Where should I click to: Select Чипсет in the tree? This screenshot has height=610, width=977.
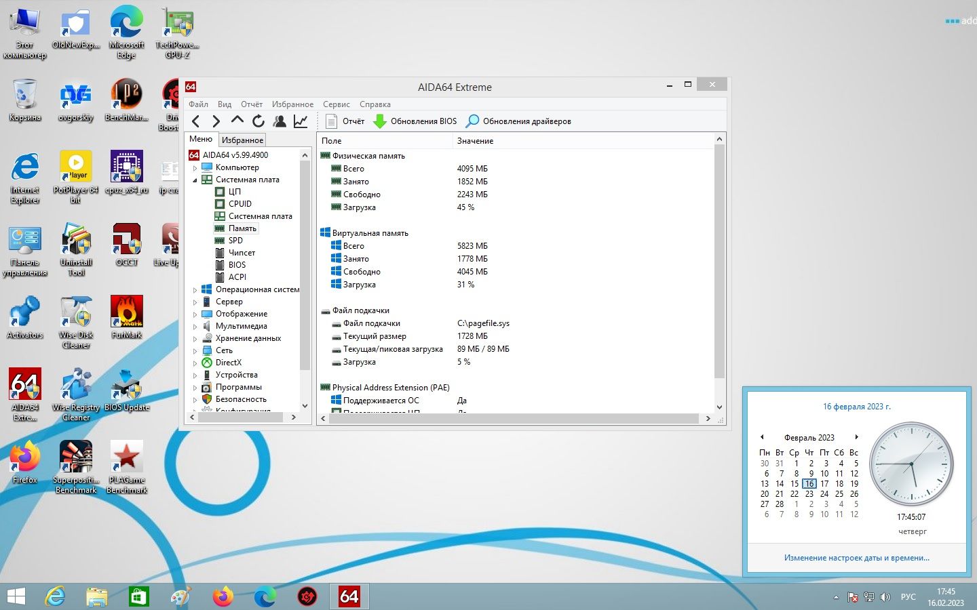[242, 253]
